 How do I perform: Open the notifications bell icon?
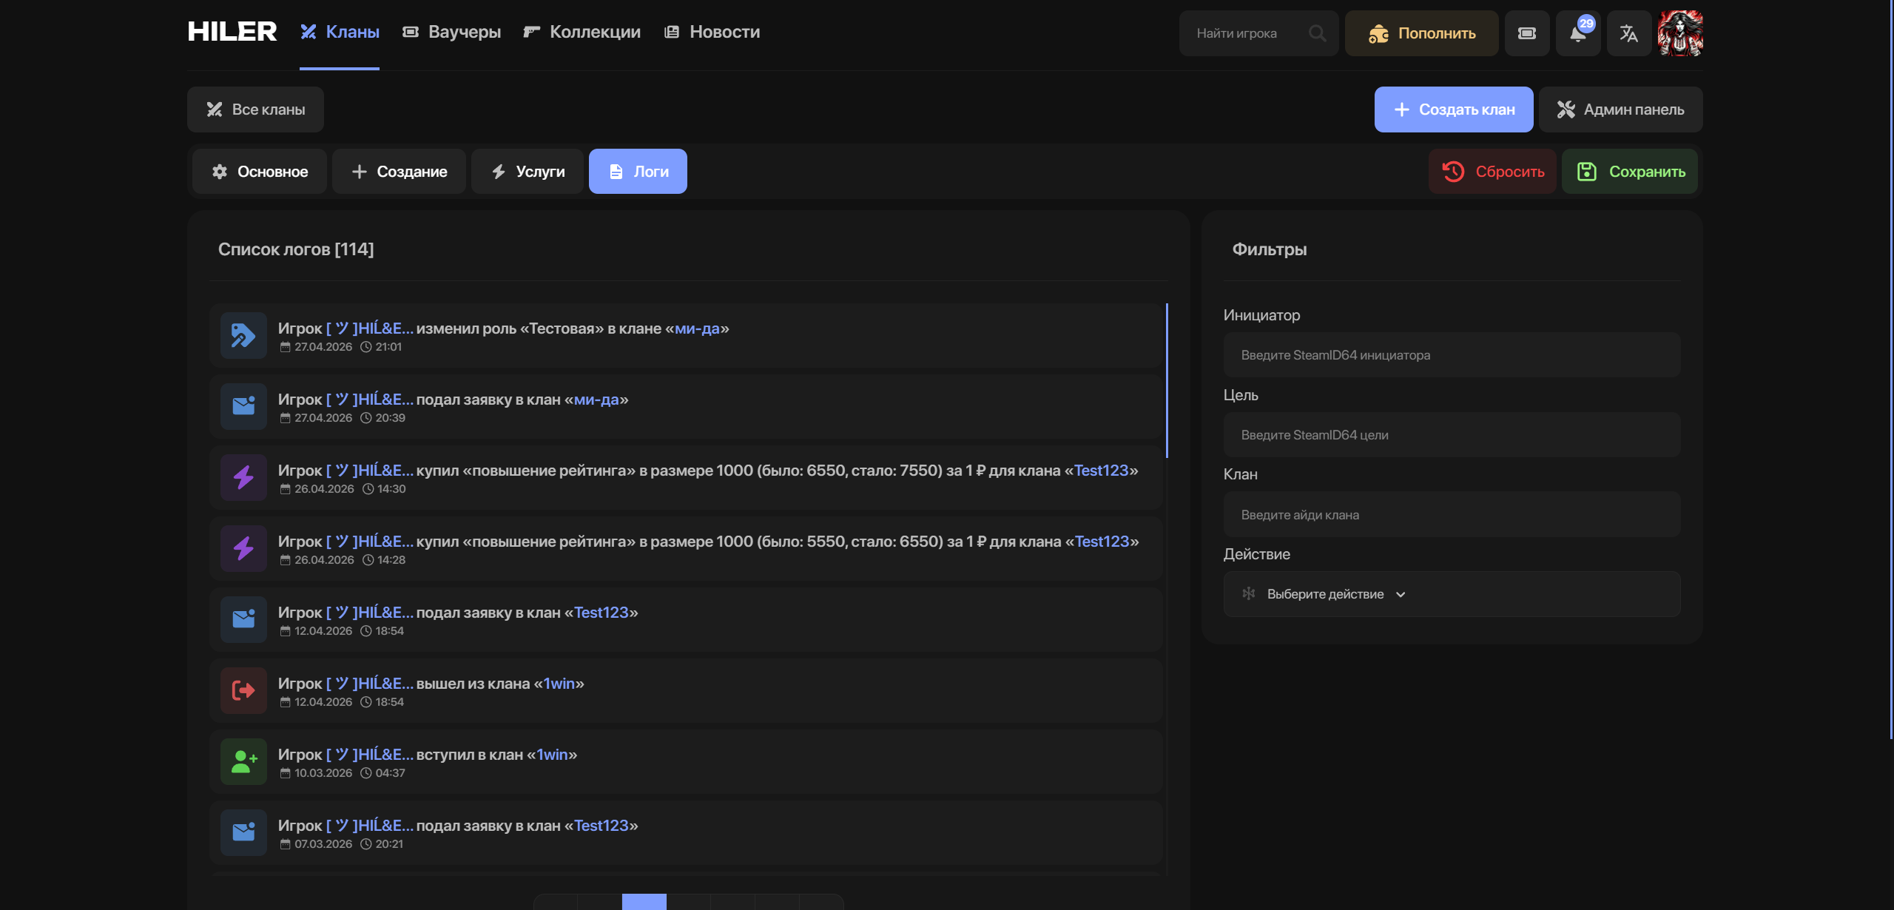[1577, 33]
